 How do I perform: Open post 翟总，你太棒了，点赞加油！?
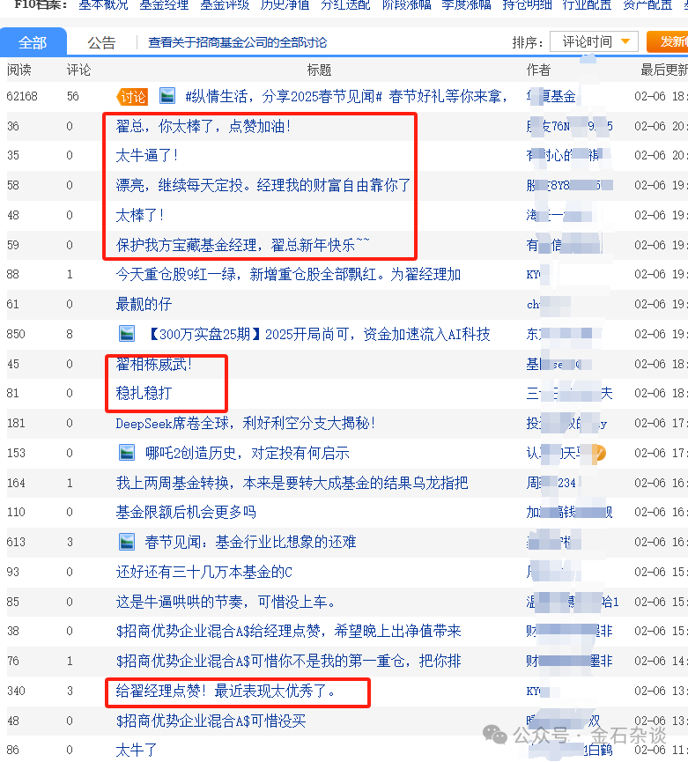203,126
